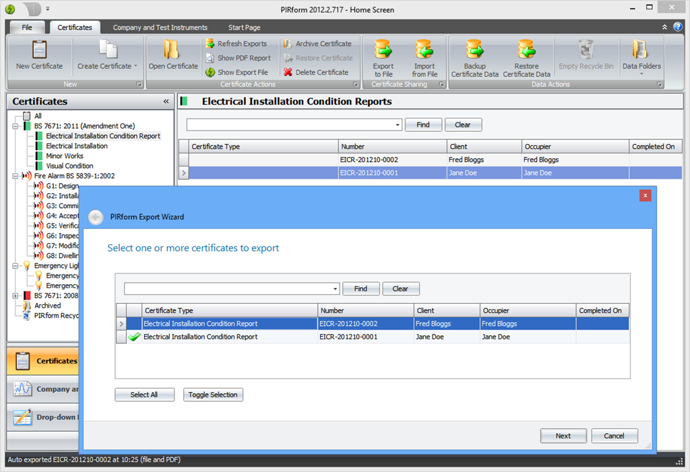Collapse the Certificates side panel

(166, 102)
